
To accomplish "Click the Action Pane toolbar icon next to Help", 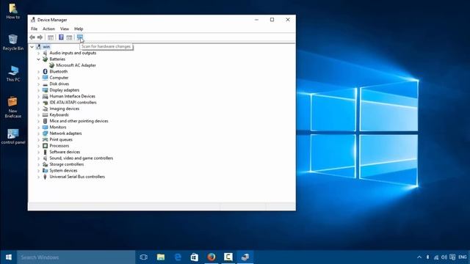I will click(69, 37).
